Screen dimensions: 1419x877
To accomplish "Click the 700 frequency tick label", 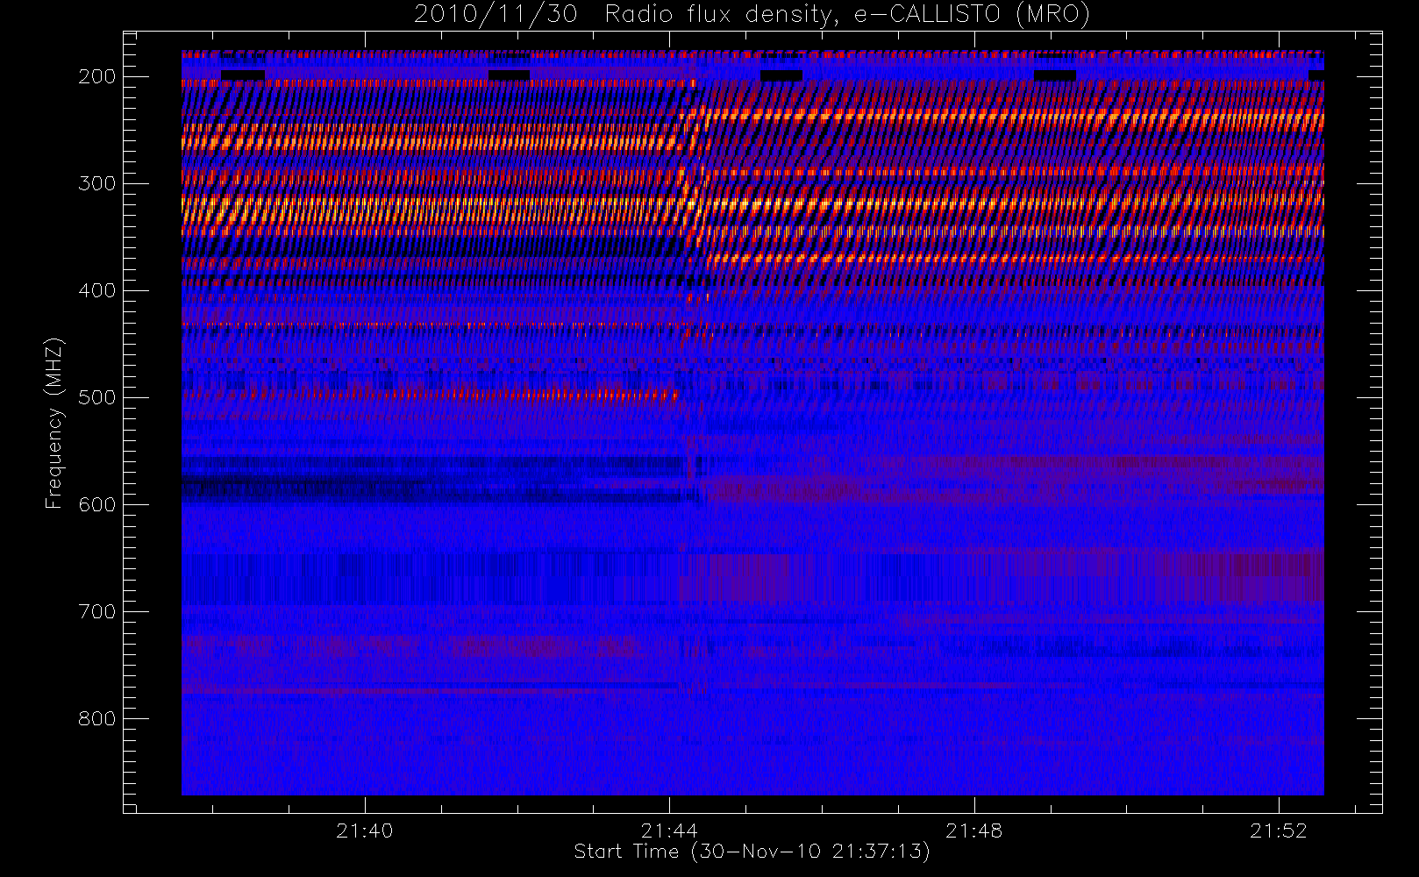I will tap(96, 611).
